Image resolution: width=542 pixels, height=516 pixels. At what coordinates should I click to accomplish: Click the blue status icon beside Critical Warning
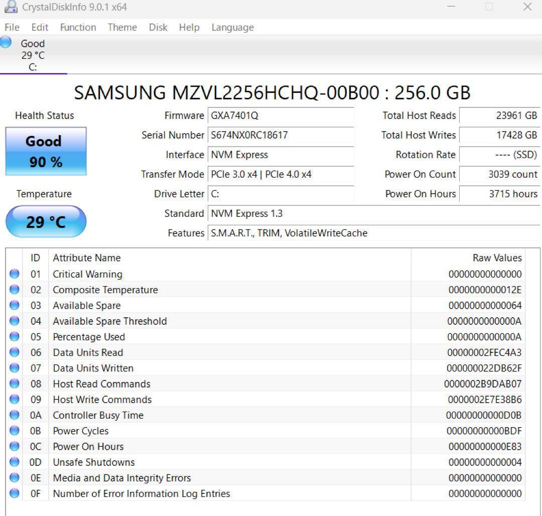point(15,274)
